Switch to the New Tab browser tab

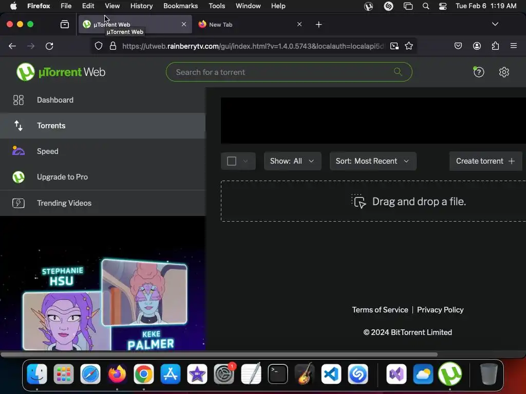[x=248, y=25]
